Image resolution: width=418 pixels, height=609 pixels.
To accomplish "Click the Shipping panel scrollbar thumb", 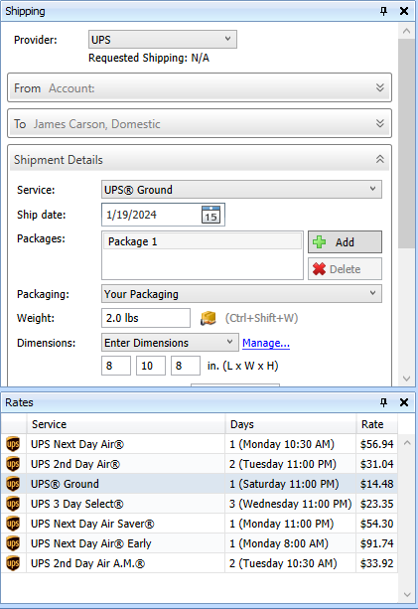I will tap(406, 143).
